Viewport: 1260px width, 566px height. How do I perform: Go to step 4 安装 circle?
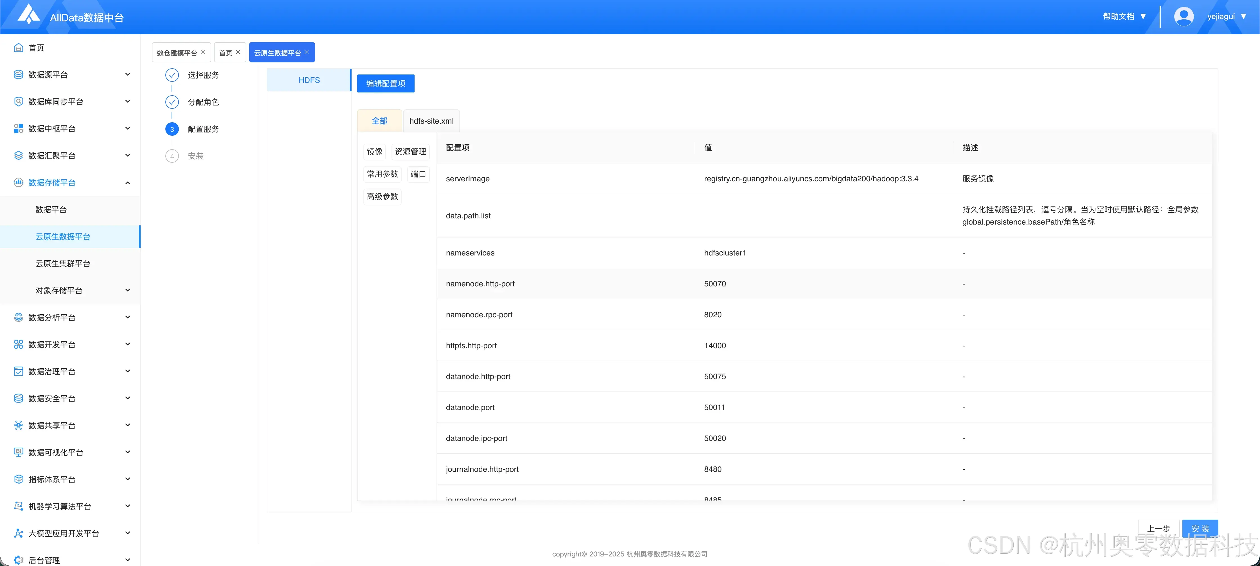pos(172,156)
